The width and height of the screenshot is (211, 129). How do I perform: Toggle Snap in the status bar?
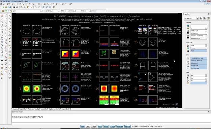click(83, 126)
